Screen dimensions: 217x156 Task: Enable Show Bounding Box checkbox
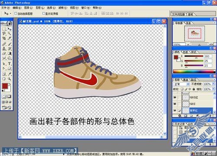point(43,13)
